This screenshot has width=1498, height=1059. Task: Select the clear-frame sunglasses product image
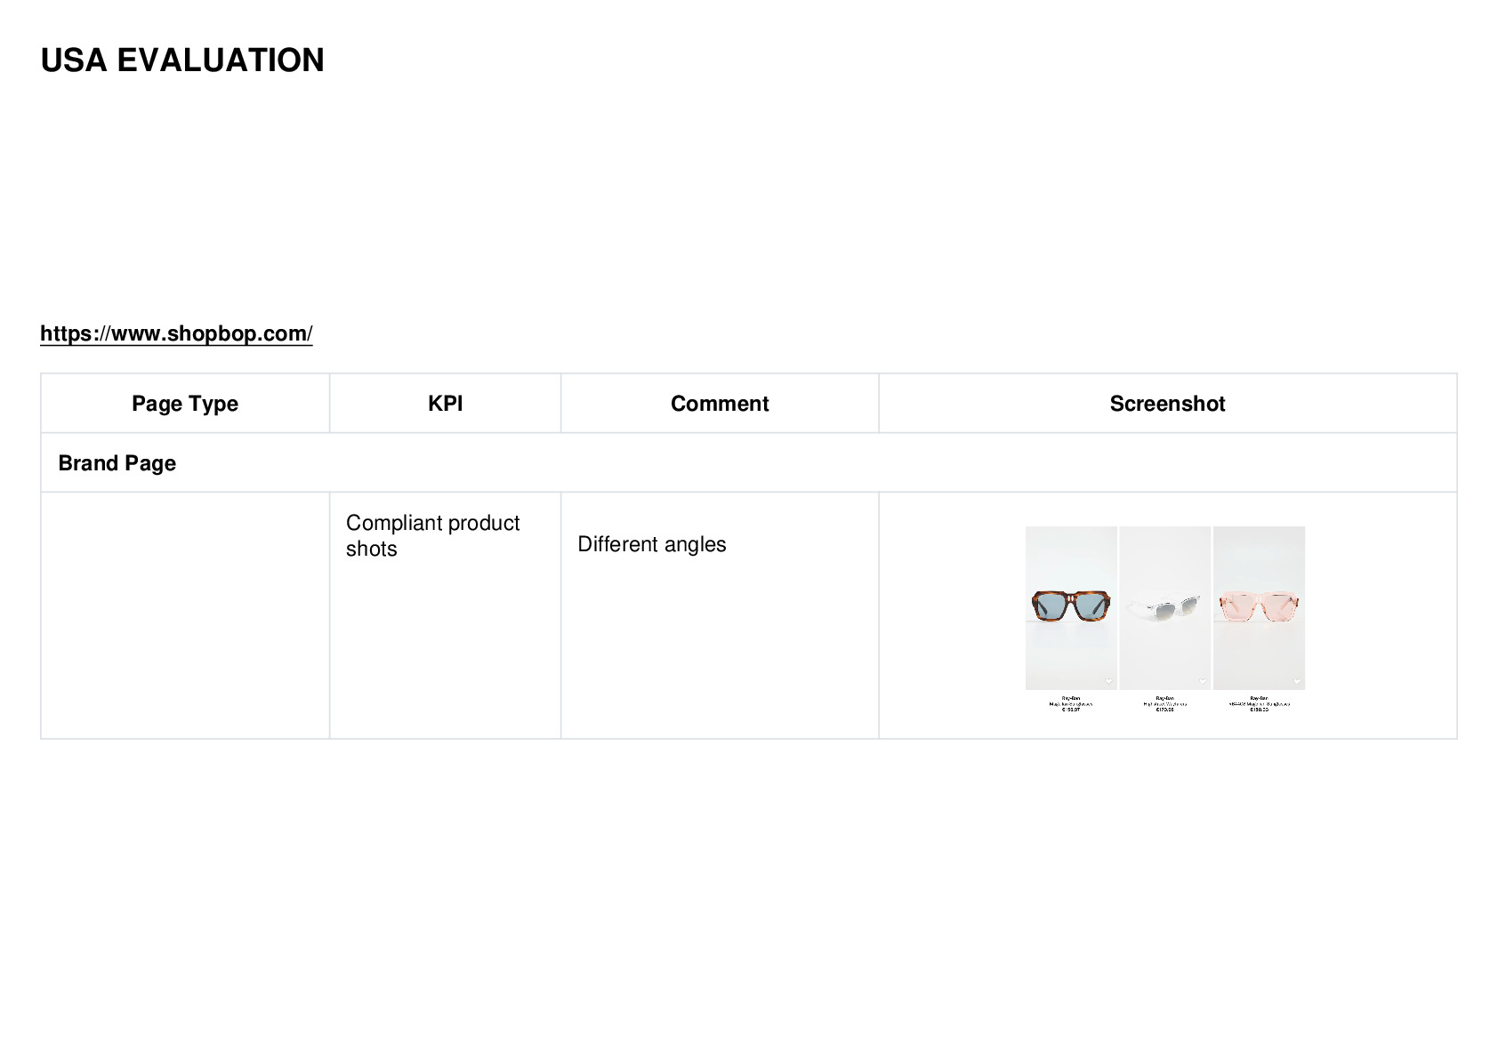pyautogui.click(x=1164, y=607)
